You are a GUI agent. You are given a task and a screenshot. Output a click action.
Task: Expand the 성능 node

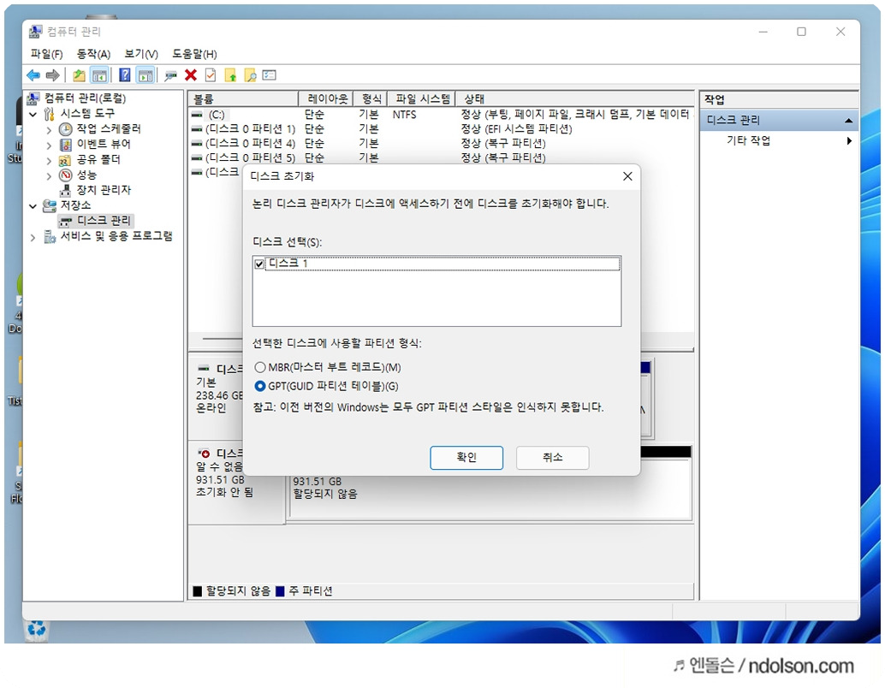tap(49, 176)
